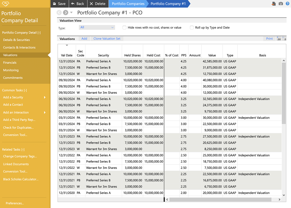Click horizontal scroll right arrow
The width and height of the screenshot is (291, 208).
click(279, 199)
